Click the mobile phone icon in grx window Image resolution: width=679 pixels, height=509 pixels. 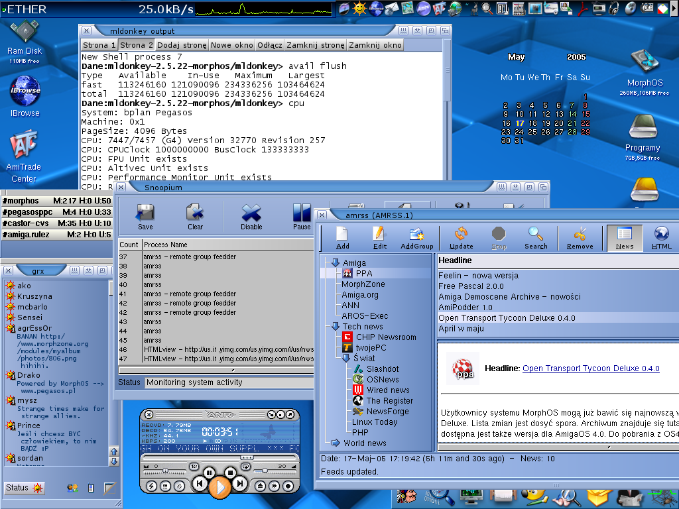(90, 488)
